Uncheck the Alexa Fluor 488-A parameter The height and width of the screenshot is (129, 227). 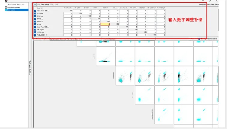pyautogui.click(x=35, y=11)
